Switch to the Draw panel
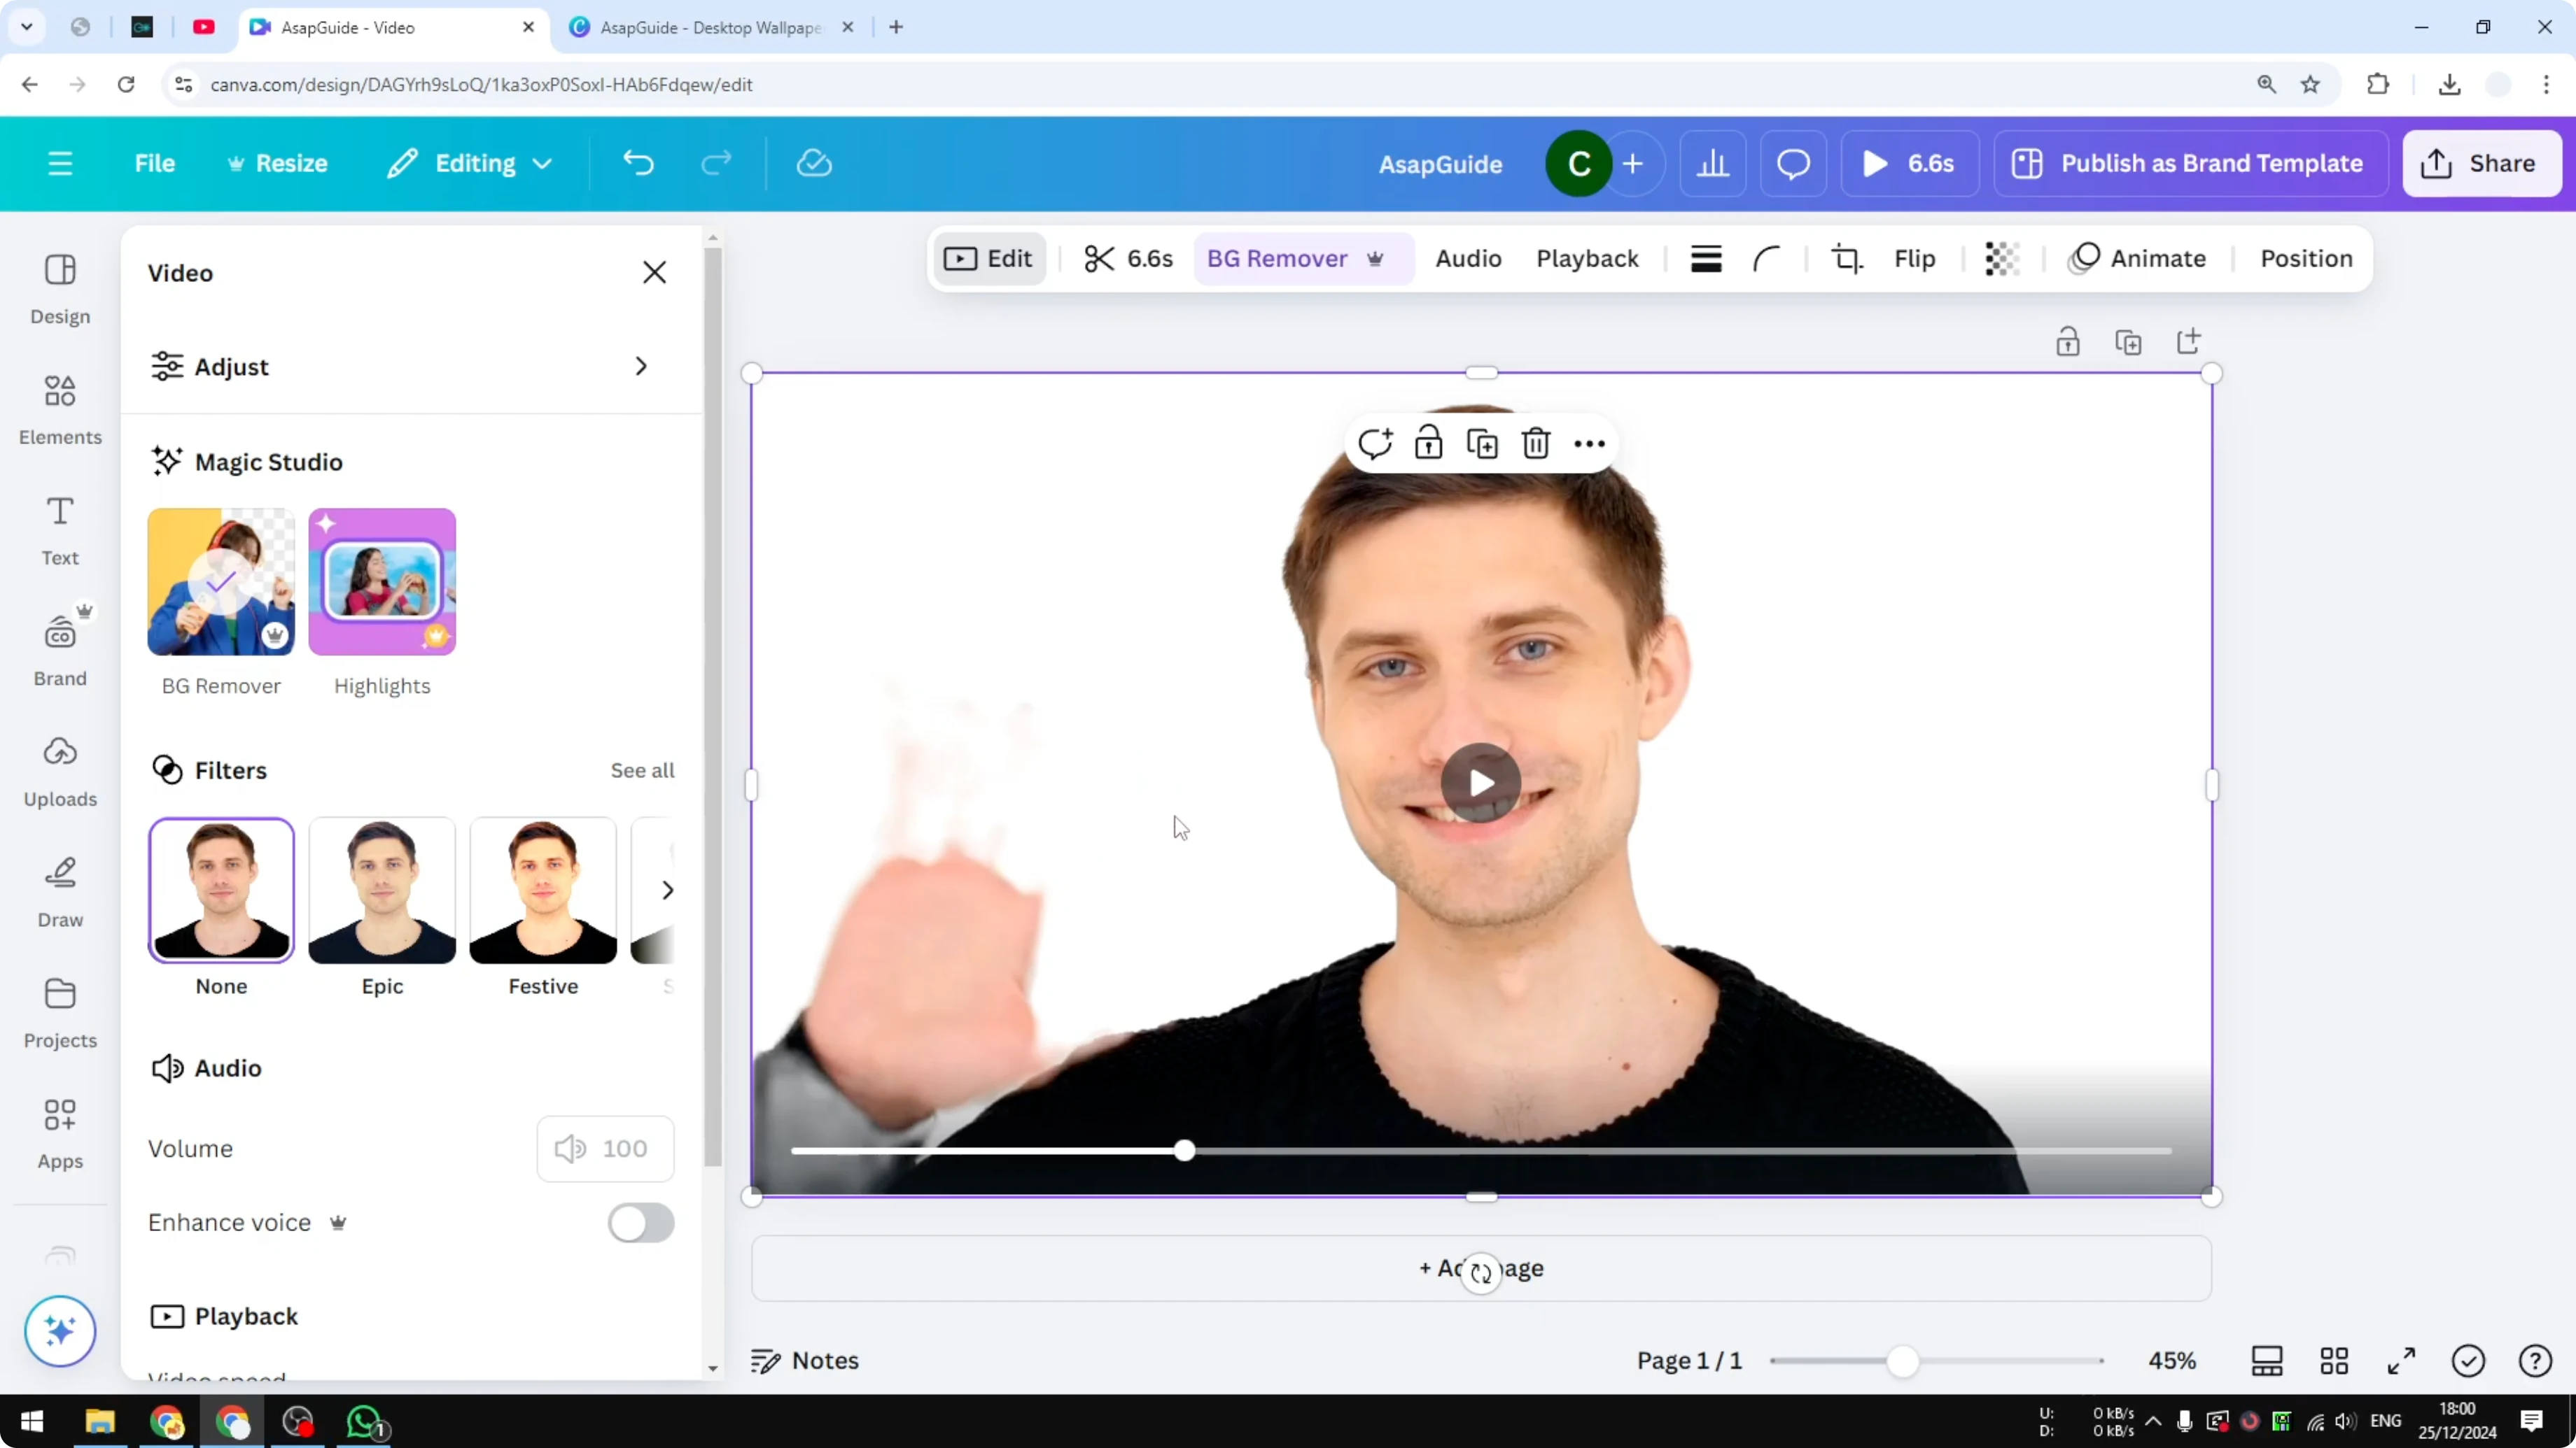The image size is (2576, 1448). click(x=59, y=889)
